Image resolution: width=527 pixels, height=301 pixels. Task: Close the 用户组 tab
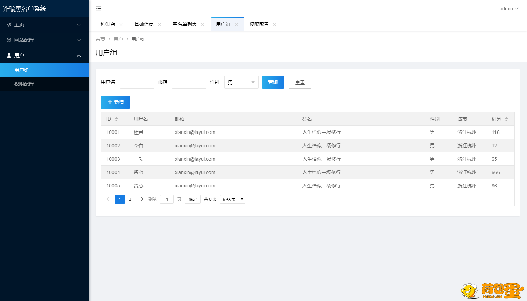[x=236, y=24]
